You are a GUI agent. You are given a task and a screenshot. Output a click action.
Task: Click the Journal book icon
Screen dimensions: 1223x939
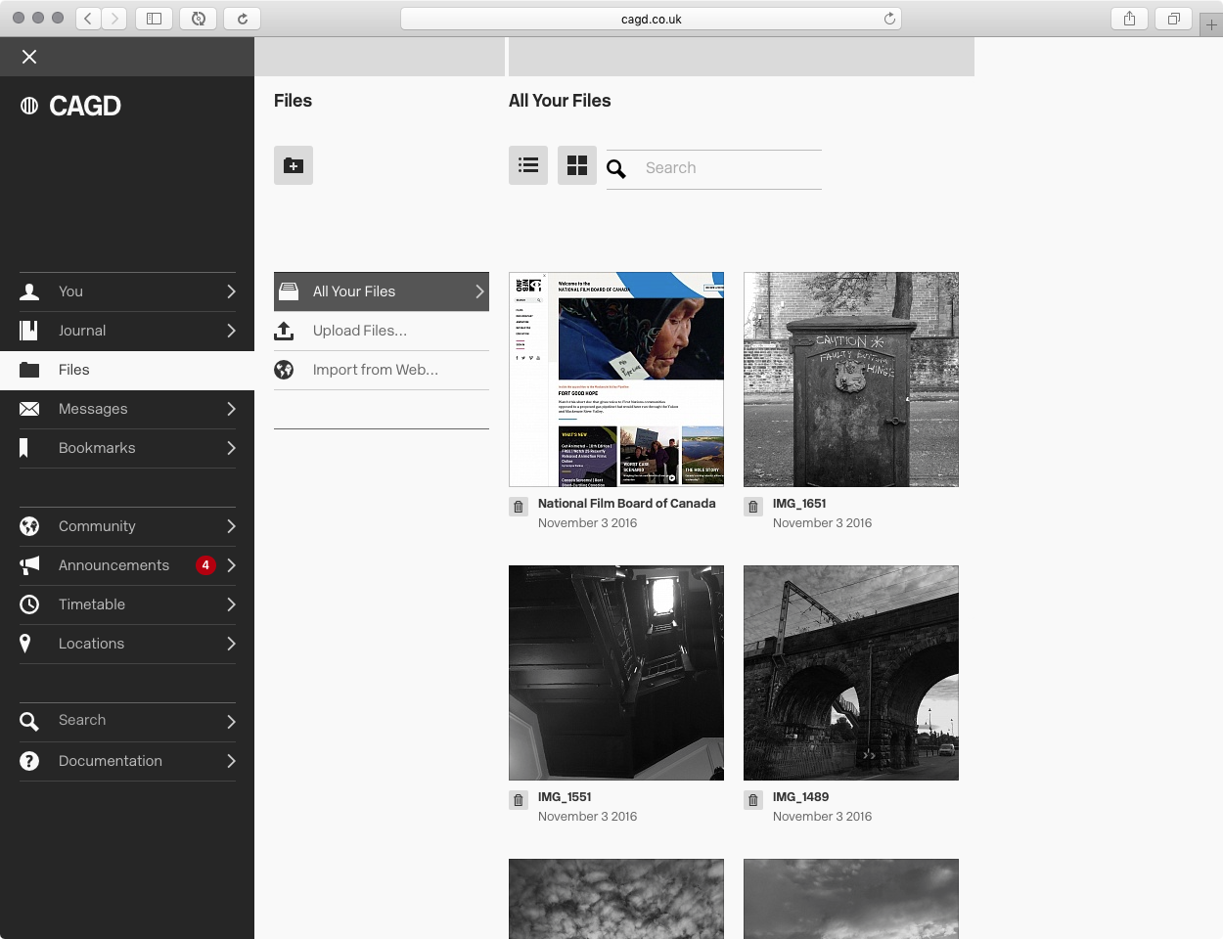pyautogui.click(x=29, y=331)
